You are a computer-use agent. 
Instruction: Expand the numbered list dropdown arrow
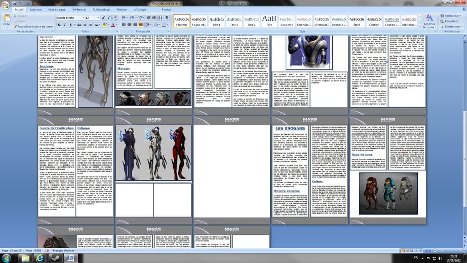pyautogui.click(x=136, y=18)
